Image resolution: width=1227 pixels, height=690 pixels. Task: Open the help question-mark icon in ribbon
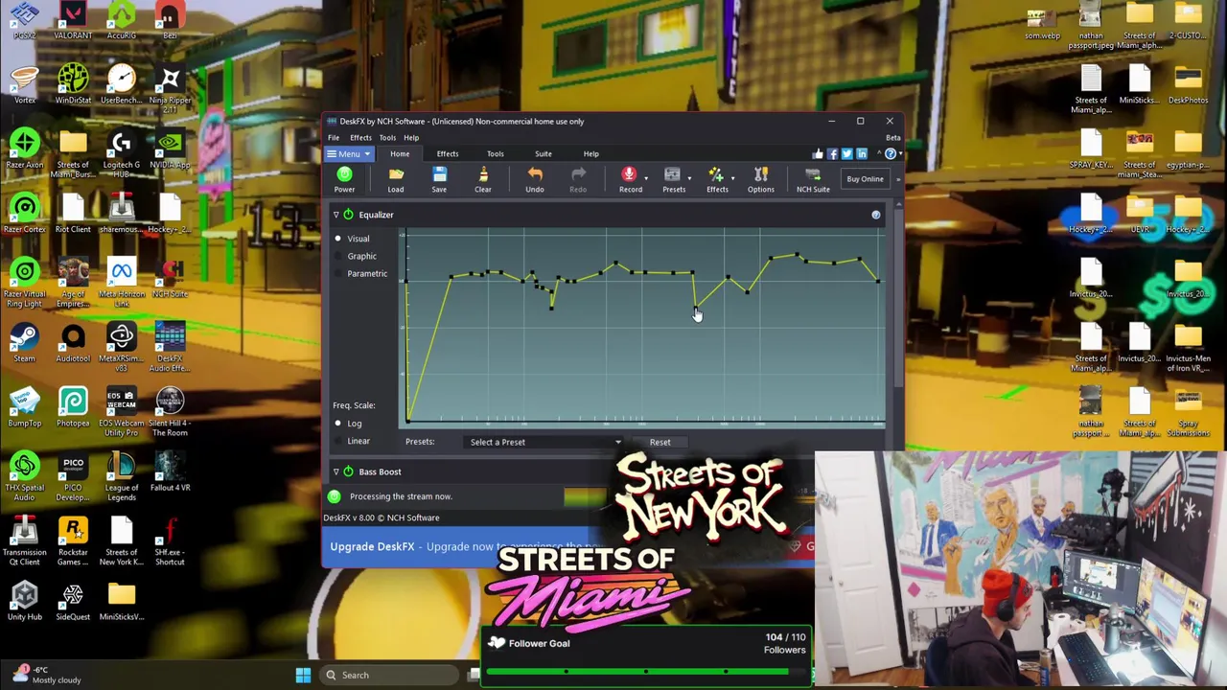coord(890,153)
